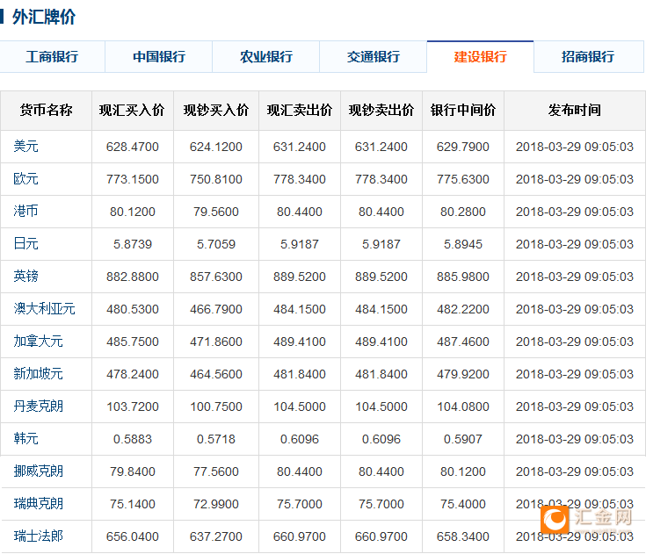646x554 pixels.
Task: Open the 澳大利亚元 currency link
Action: point(45,309)
